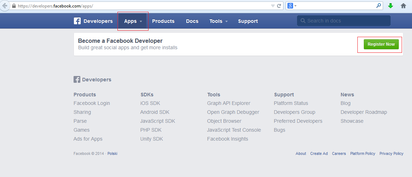Viewport: 412px width, 177px height.
Task: Open the address bar history dropdown arrow
Action: tap(273, 6)
